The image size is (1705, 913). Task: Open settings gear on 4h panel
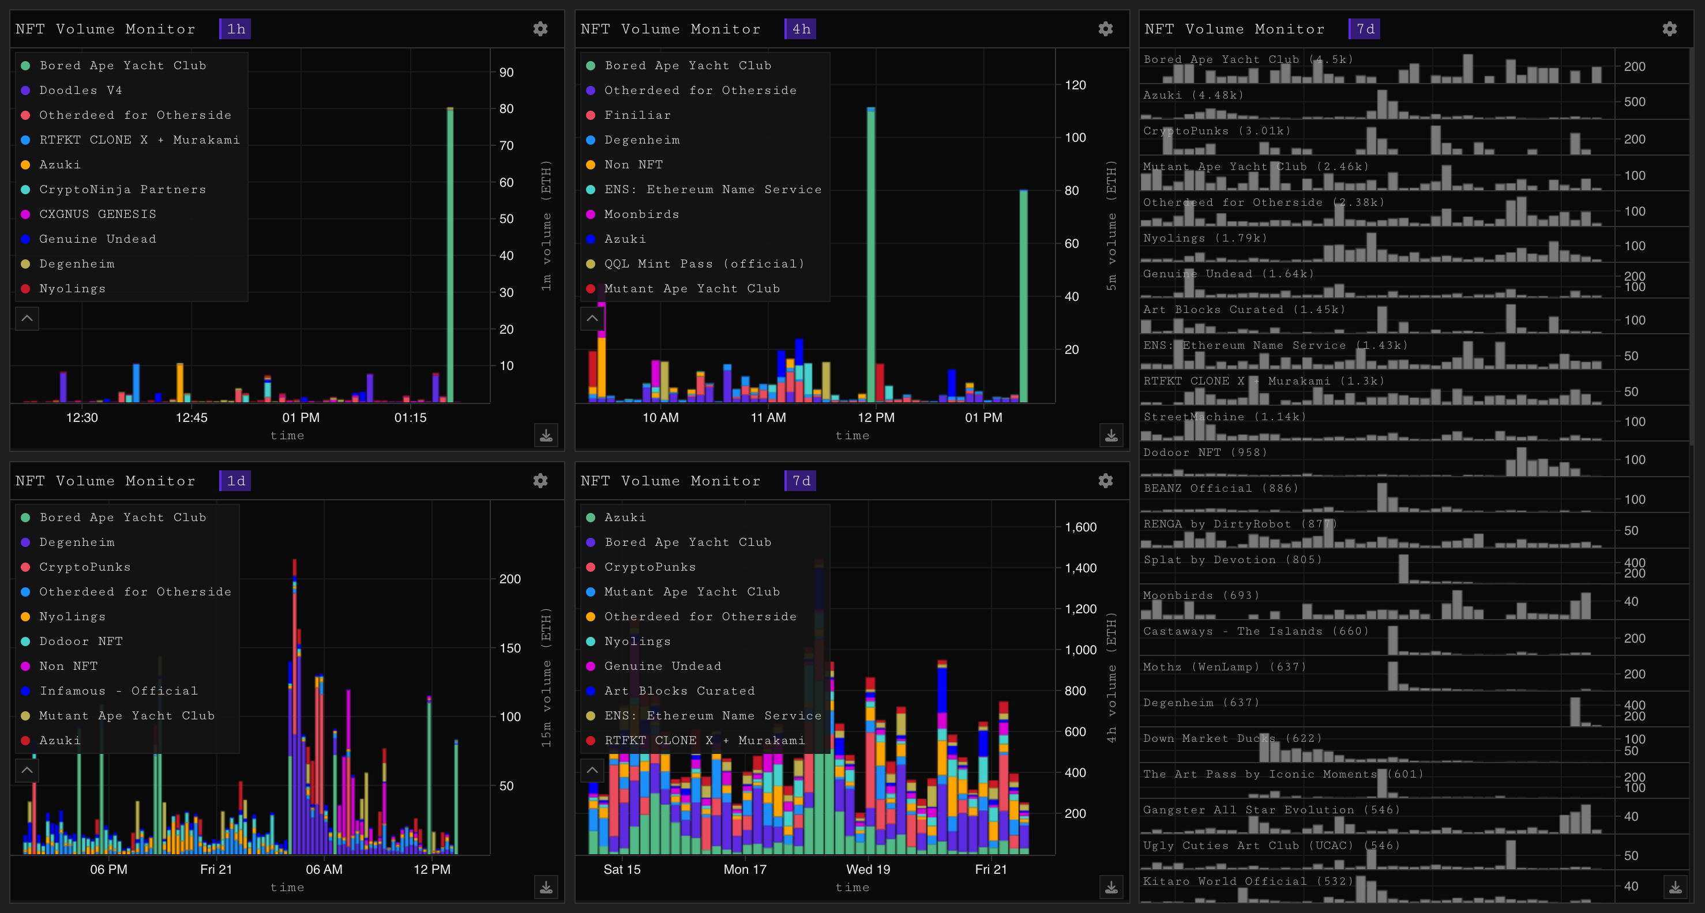[1105, 28]
